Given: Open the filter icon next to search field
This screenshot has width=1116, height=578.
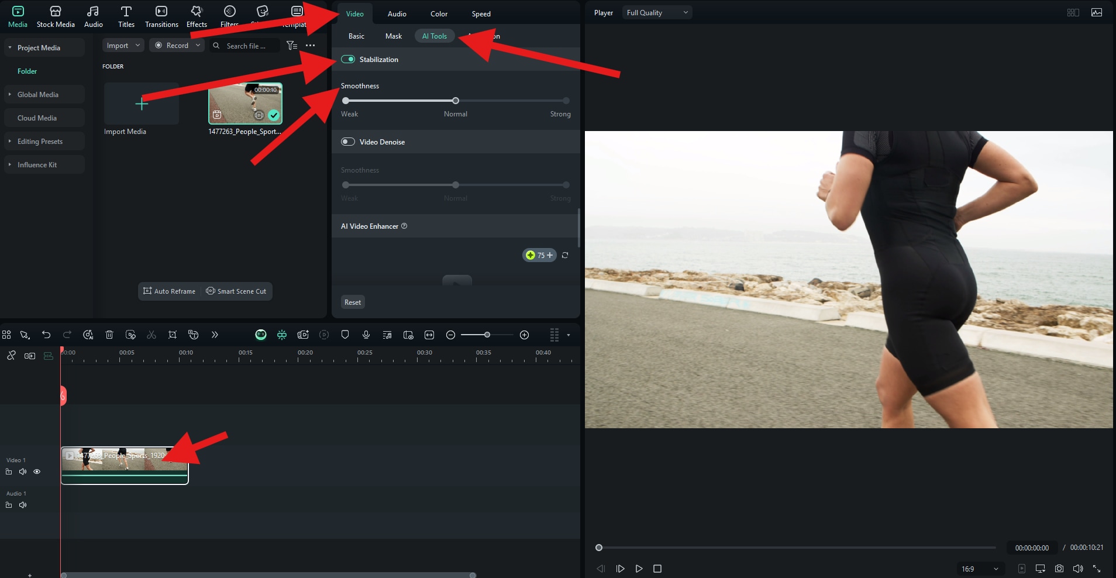Looking at the screenshot, I should [x=292, y=46].
